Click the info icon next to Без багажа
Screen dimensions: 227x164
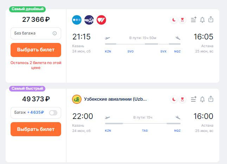[54, 33]
